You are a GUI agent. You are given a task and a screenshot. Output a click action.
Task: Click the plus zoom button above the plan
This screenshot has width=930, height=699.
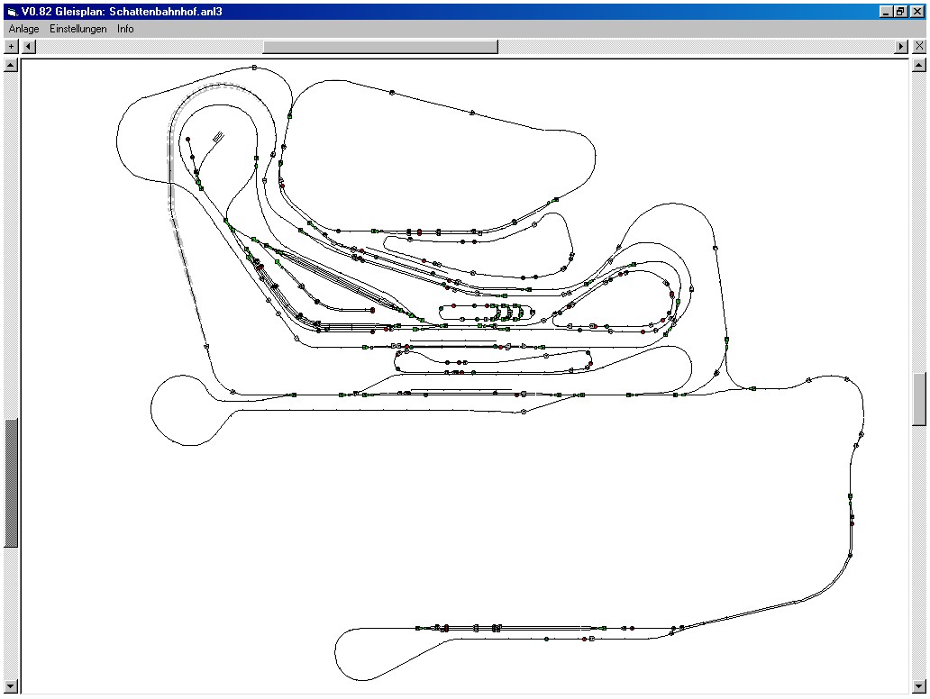pos(12,46)
